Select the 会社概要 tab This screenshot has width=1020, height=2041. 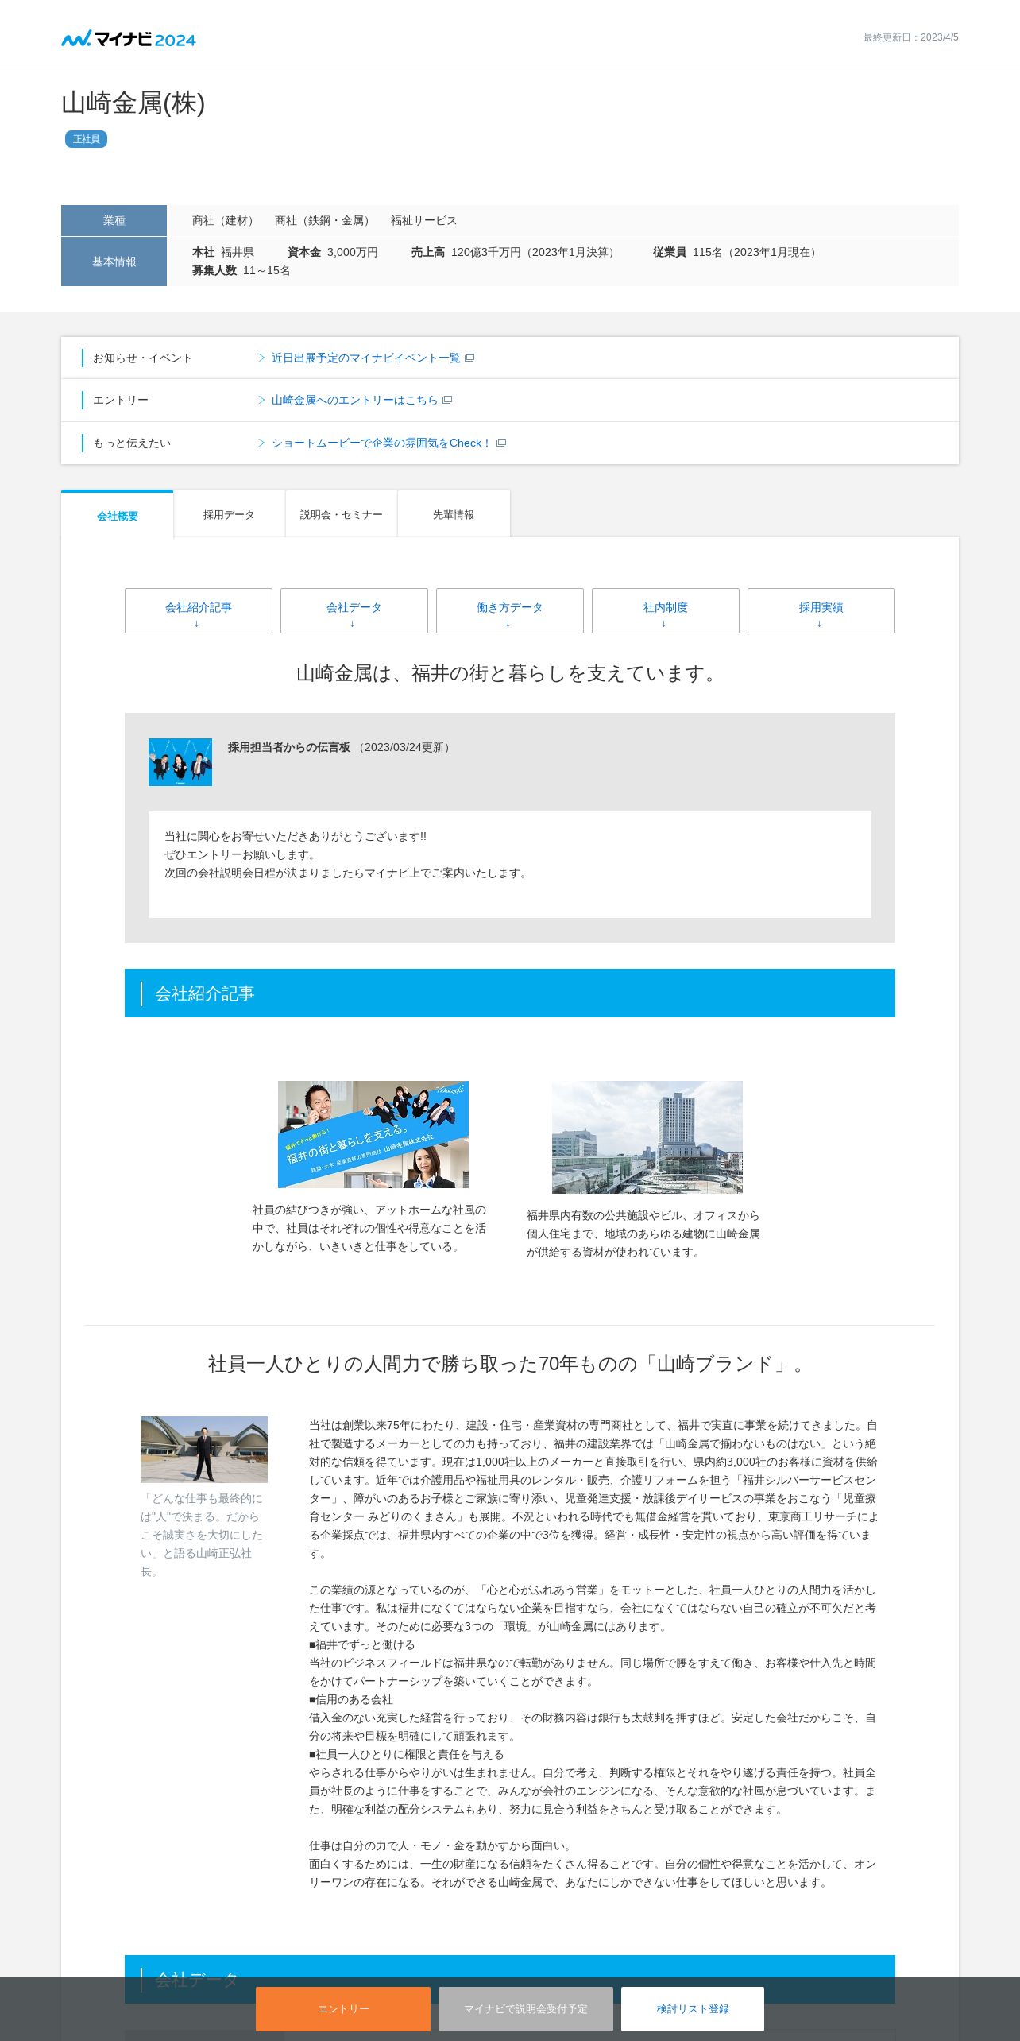pos(118,515)
